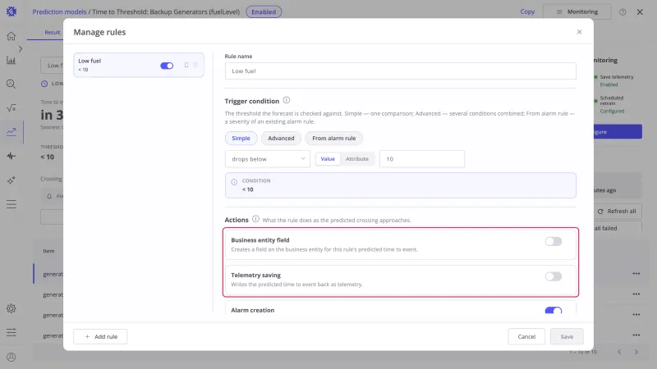This screenshot has width=657, height=369.
Task: Choose the Attribute comparison option
Action: tap(357, 159)
